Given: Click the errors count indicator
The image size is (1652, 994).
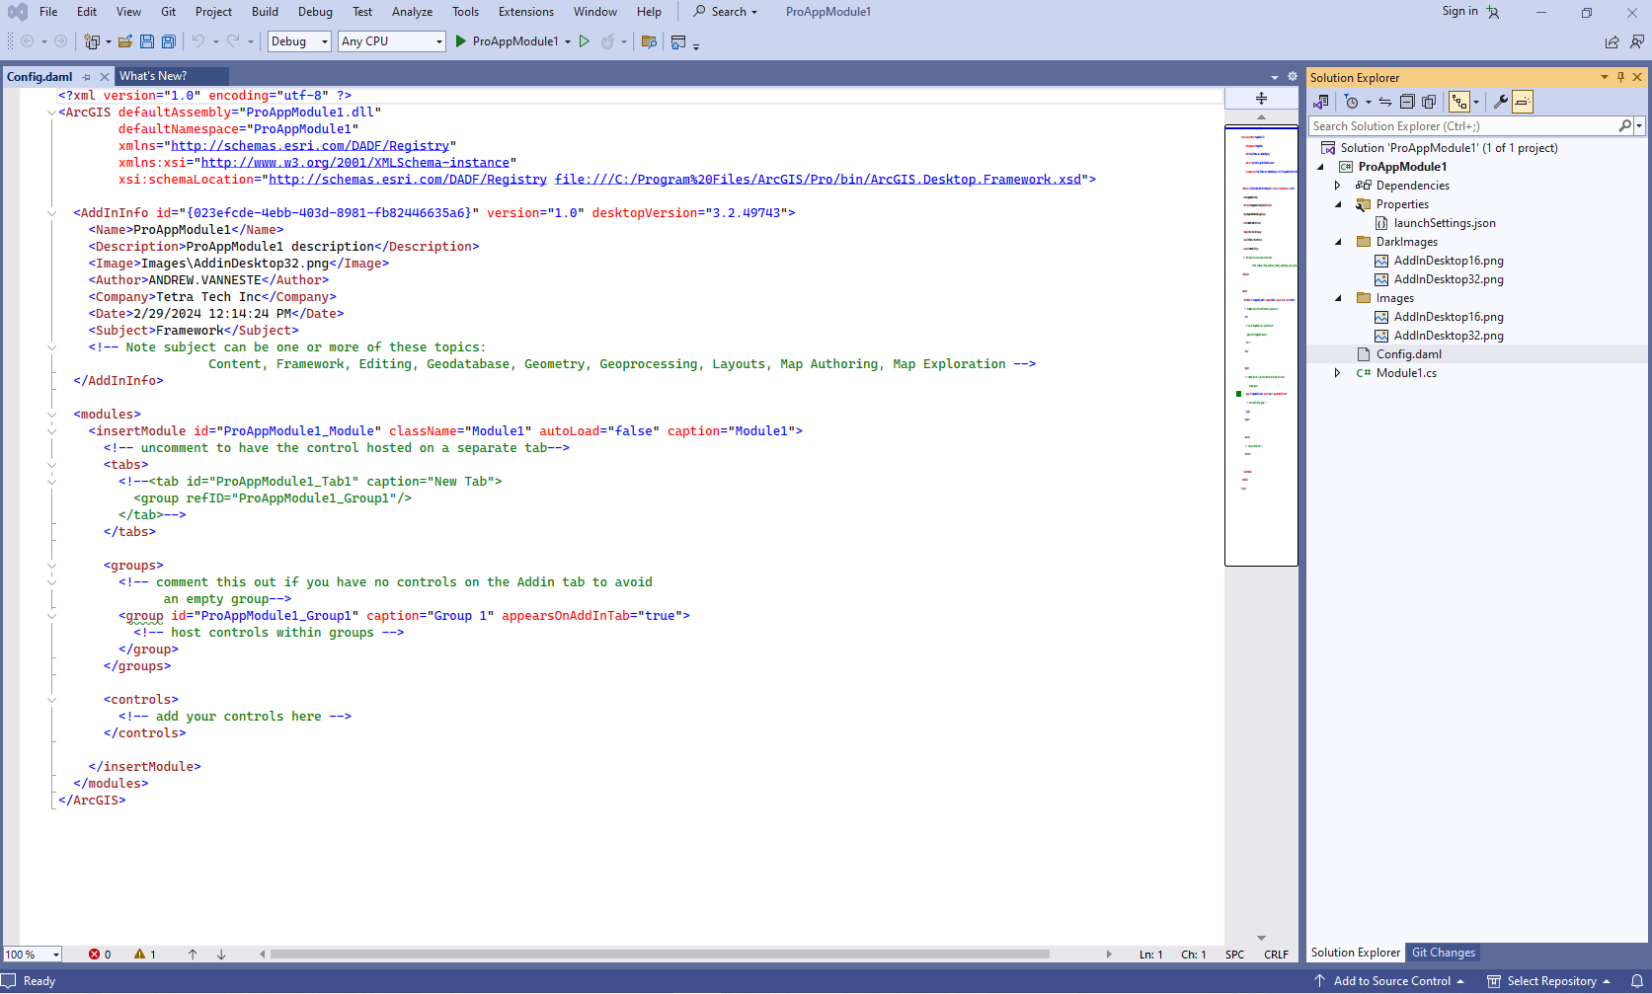Looking at the screenshot, I should 100,955.
